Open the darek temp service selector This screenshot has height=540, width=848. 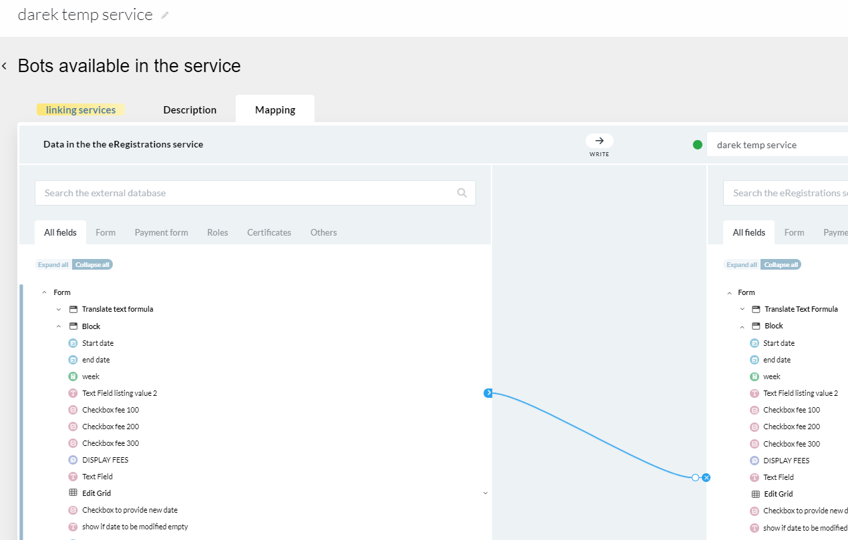tap(777, 145)
